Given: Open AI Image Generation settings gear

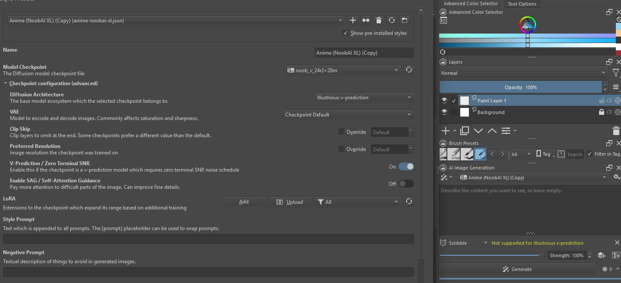Looking at the screenshot, I should tap(617, 177).
